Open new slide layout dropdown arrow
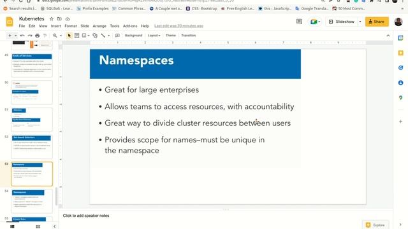The width and height of the screenshot is (408, 229). (x=15, y=36)
